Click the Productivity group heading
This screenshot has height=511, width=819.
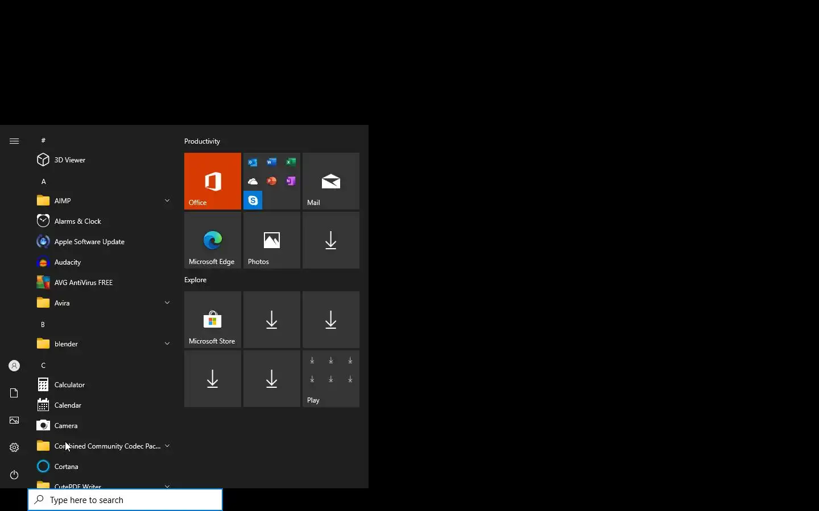(202, 141)
